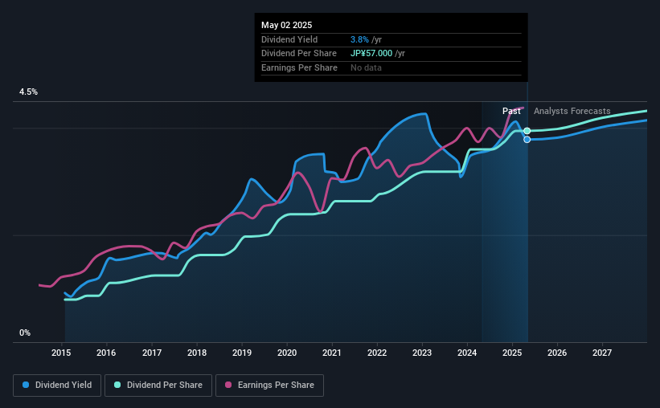660x408 pixels.
Task: Click the 2026 x-axis label
Action: coord(557,353)
